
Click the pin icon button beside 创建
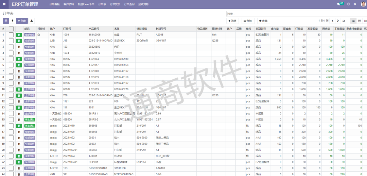click(13, 21)
